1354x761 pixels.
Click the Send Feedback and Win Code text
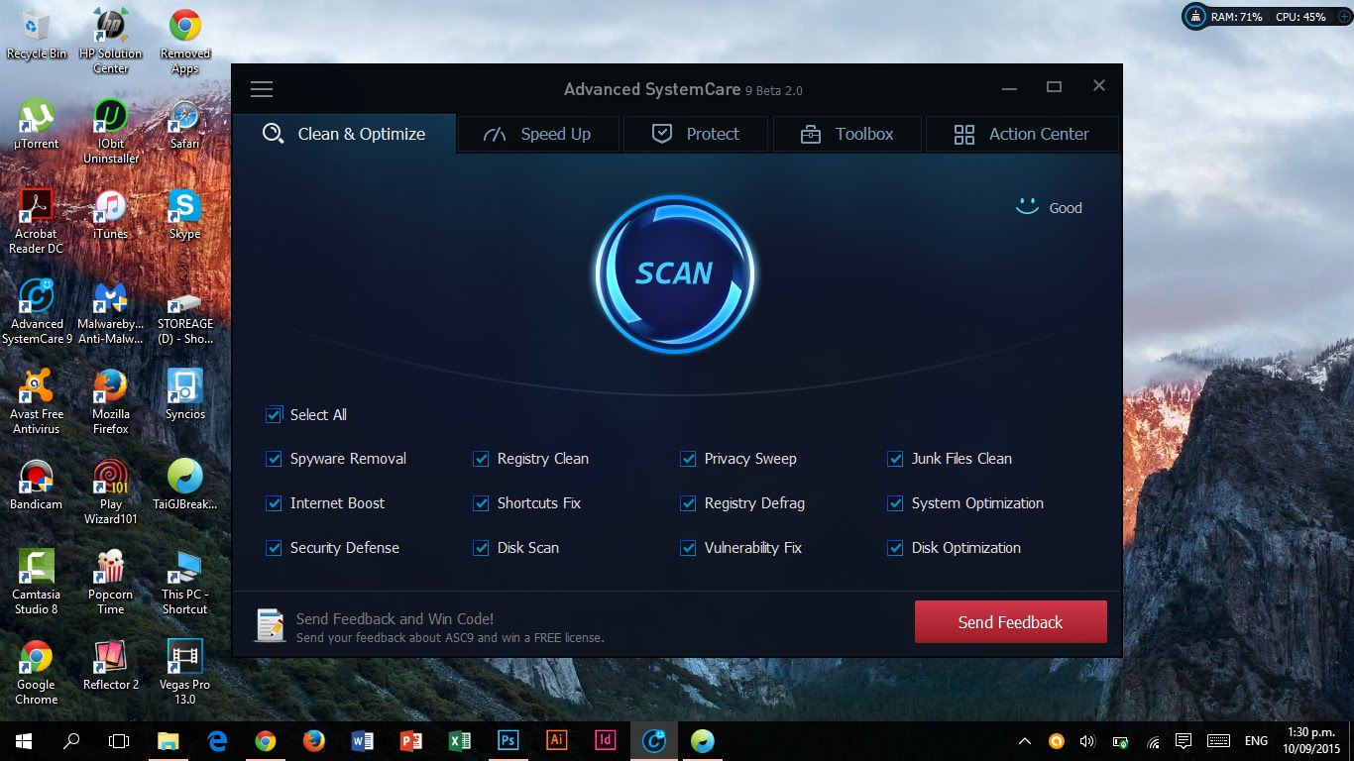(395, 619)
